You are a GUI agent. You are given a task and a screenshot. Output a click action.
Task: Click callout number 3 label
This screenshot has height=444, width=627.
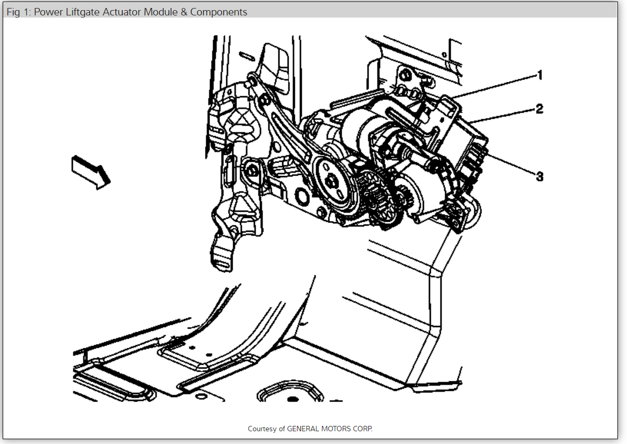pyautogui.click(x=540, y=175)
